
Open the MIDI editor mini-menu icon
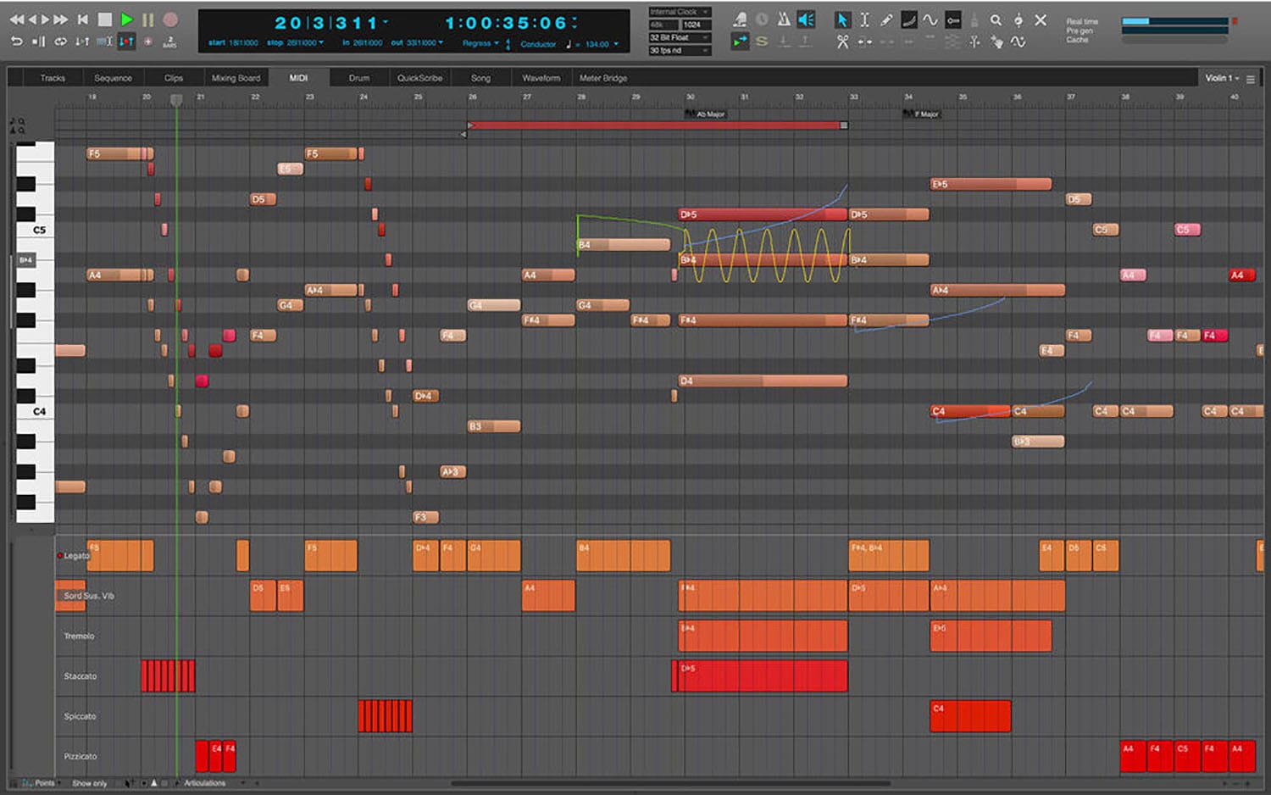(x=1251, y=79)
